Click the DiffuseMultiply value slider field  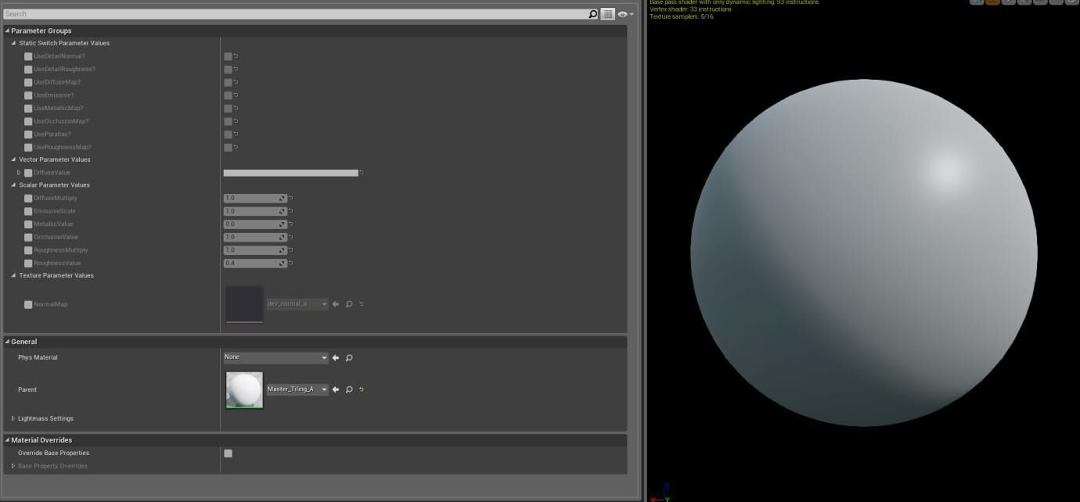click(254, 198)
